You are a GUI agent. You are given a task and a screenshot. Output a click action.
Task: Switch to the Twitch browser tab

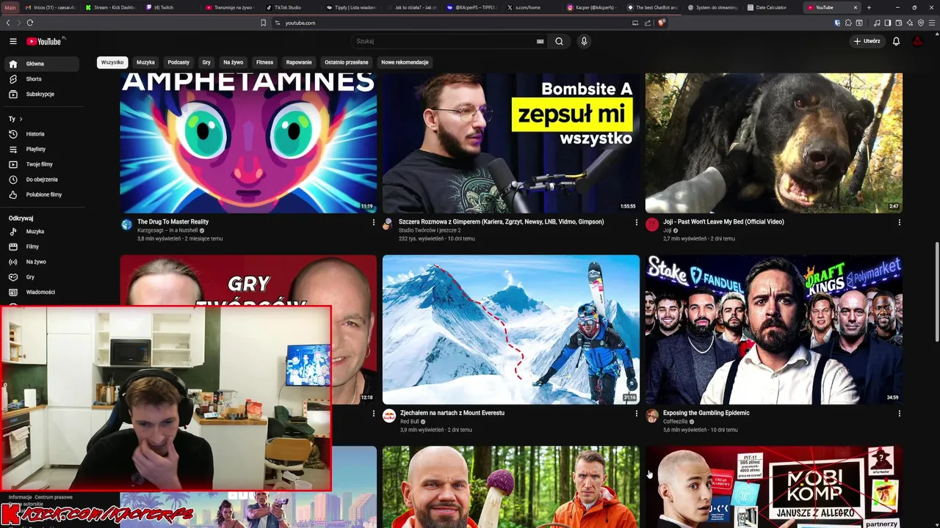click(x=169, y=7)
